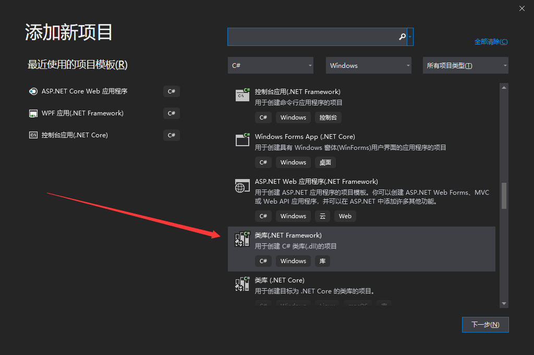Click the Windows tag under 控制台应用(.NET Framework)
This screenshot has height=355, width=534.
click(x=293, y=117)
